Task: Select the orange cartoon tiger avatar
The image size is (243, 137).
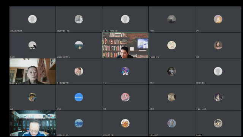Action: point(125,123)
